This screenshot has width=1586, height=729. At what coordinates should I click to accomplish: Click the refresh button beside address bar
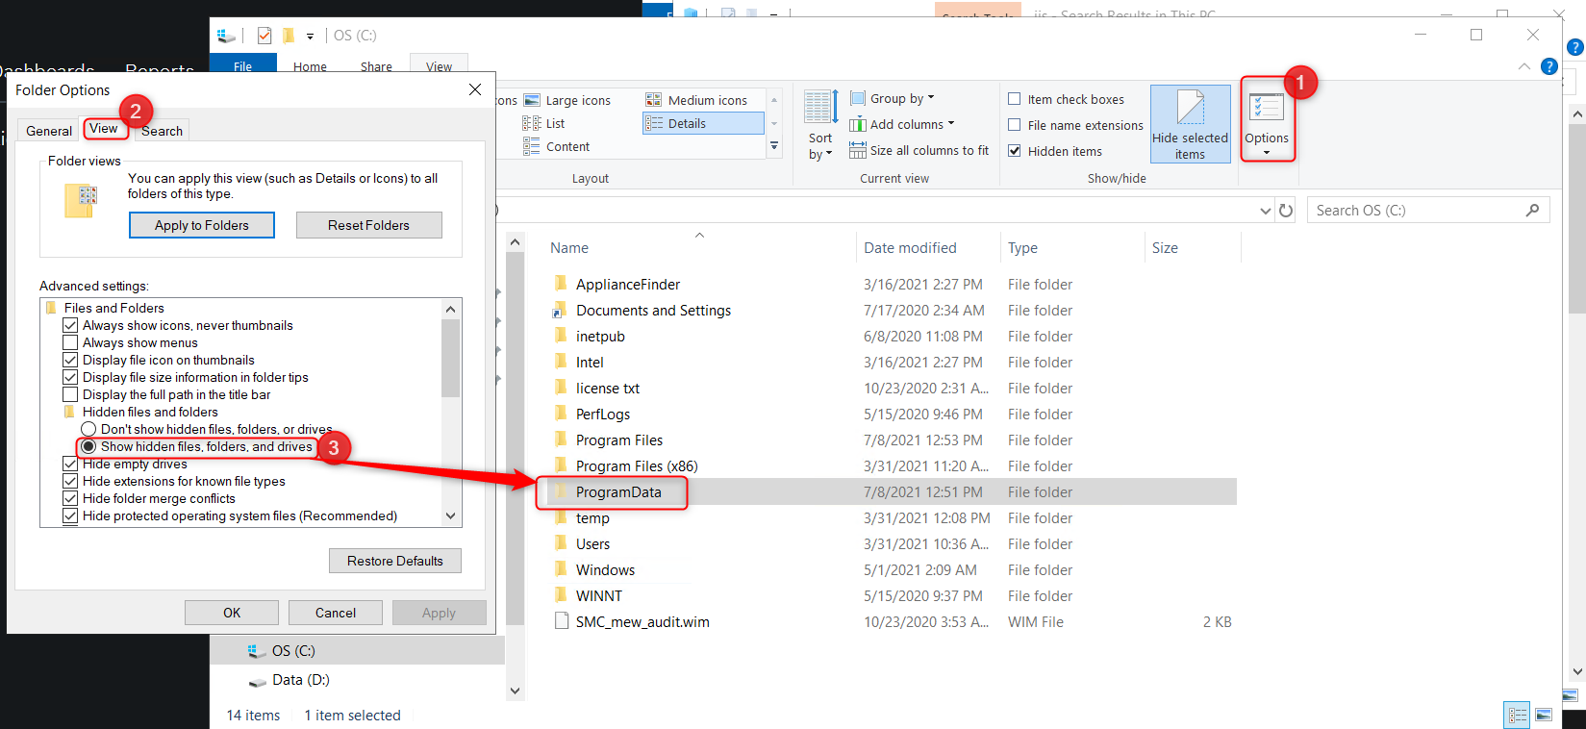[1286, 211]
